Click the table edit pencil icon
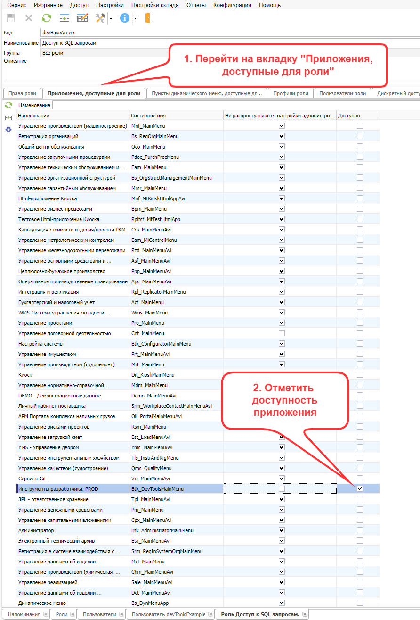Screen dimensions: 420x620 pyautogui.click(x=82, y=18)
